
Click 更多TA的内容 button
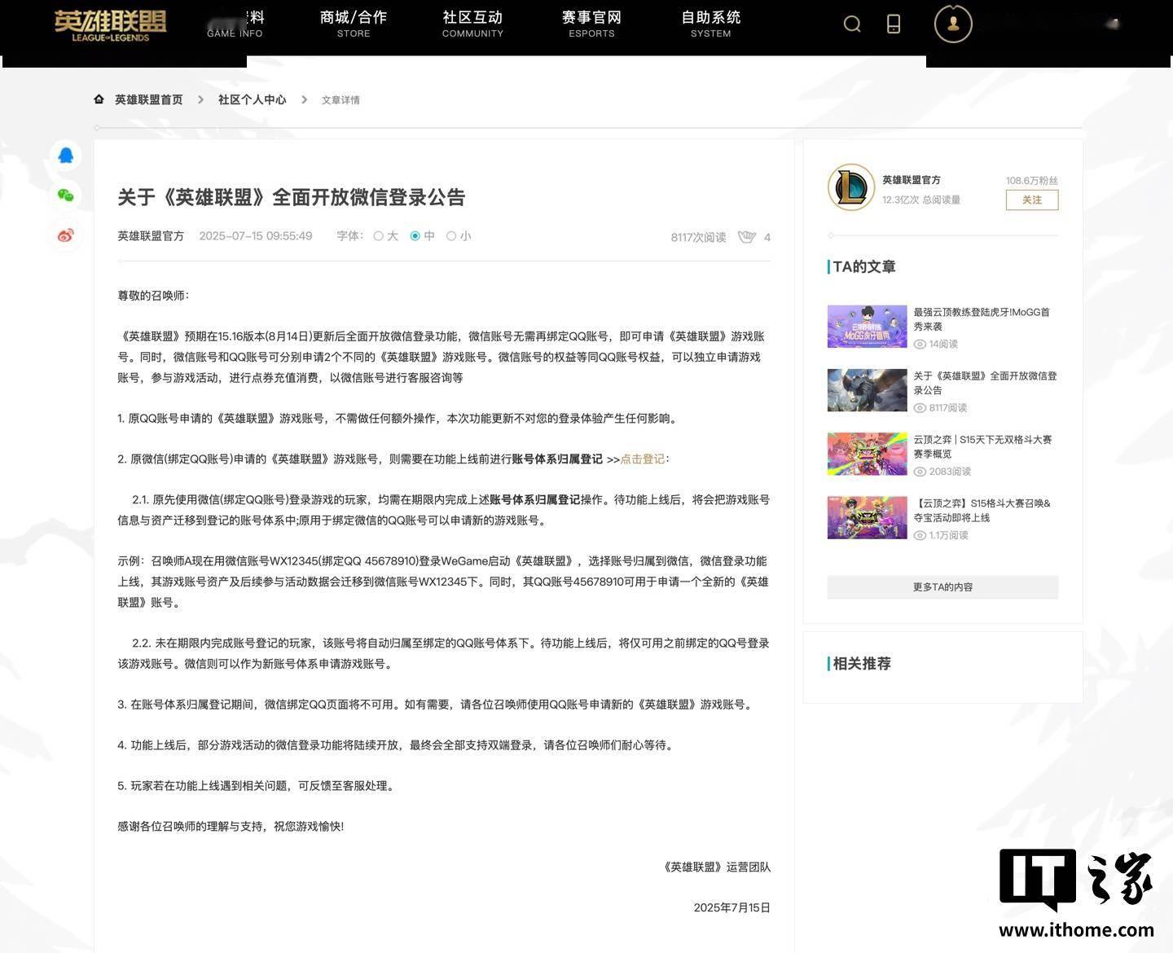click(x=942, y=587)
